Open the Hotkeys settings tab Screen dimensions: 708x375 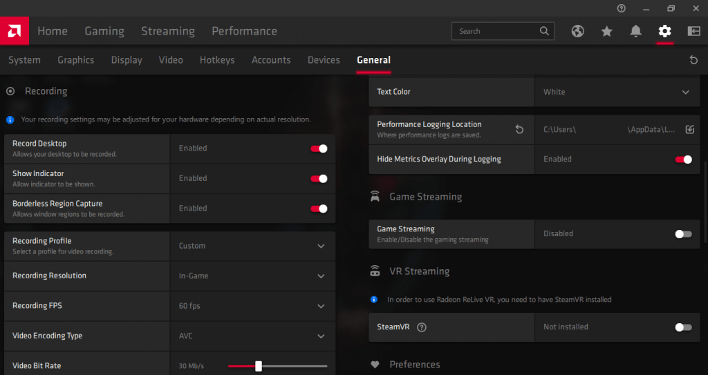click(x=217, y=60)
